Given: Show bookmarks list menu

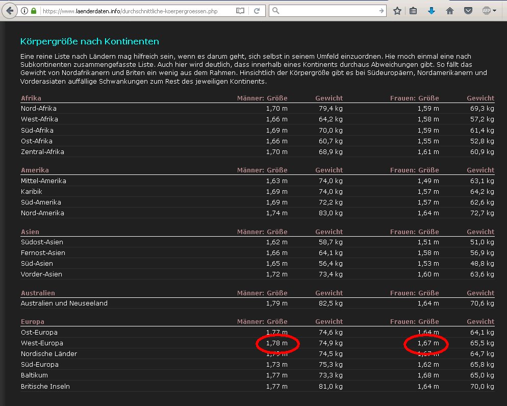Looking at the screenshot, I should 414,11.
